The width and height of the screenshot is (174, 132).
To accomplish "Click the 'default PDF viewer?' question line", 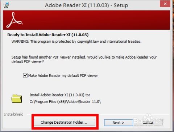I will pos(28,61).
